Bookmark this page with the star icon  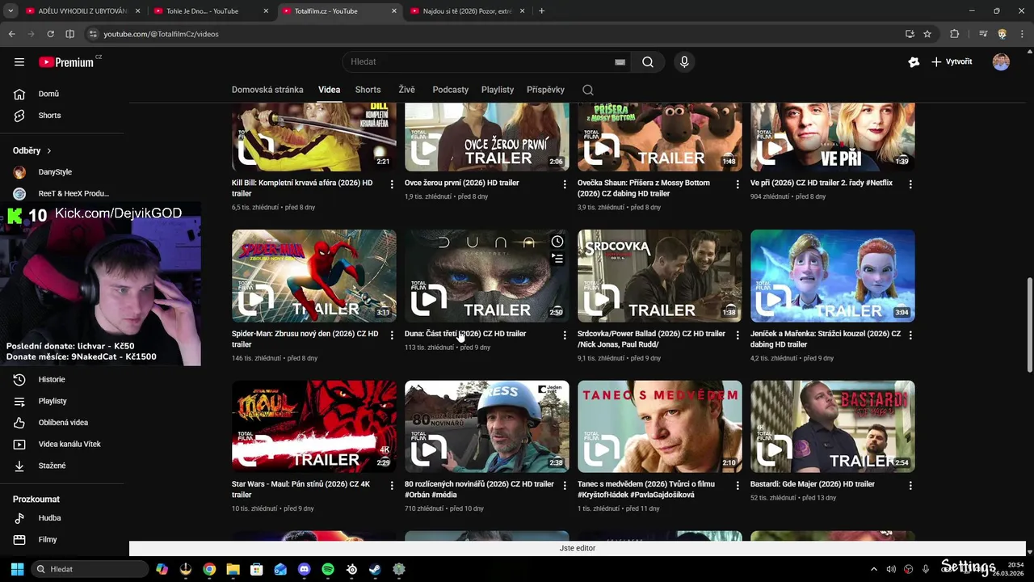(x=927, y=34)
